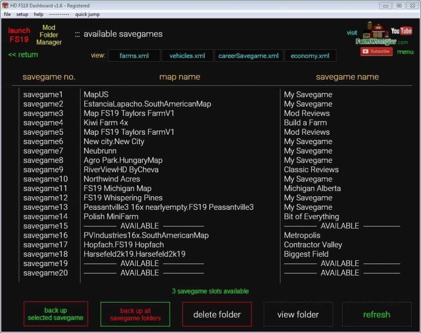Open the file menu
Image resolution: width=421 pixels, height=333 pixels.
pyautogui.click(x=7, y=14)
